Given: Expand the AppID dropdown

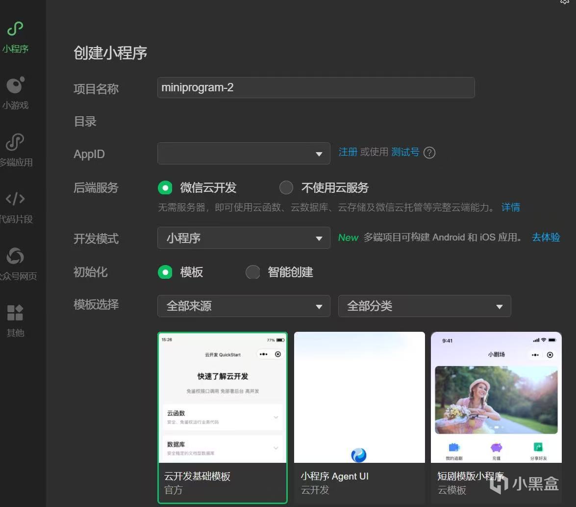Looking at the screenshot, I should [x=244, y=153].
